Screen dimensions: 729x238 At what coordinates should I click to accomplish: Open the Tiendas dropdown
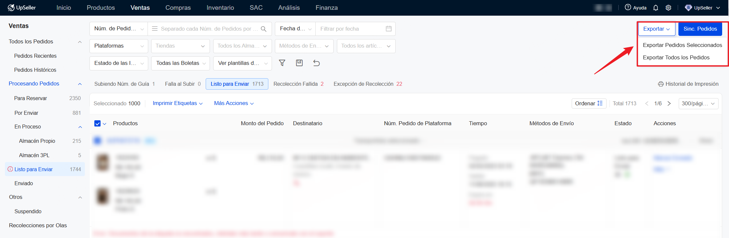point(180,46)
